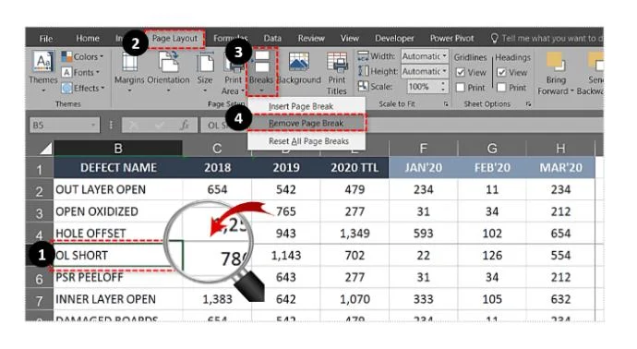Viewport: 637px width, 349px height.
Task: Toggle Headings View checkbox
Action: 501,72
